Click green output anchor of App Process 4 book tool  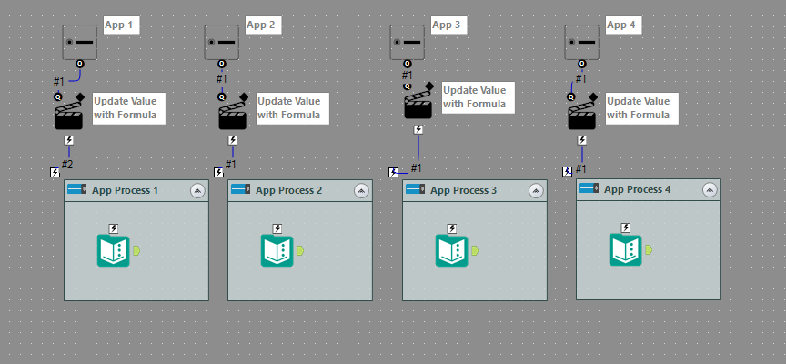click(649, 249)
